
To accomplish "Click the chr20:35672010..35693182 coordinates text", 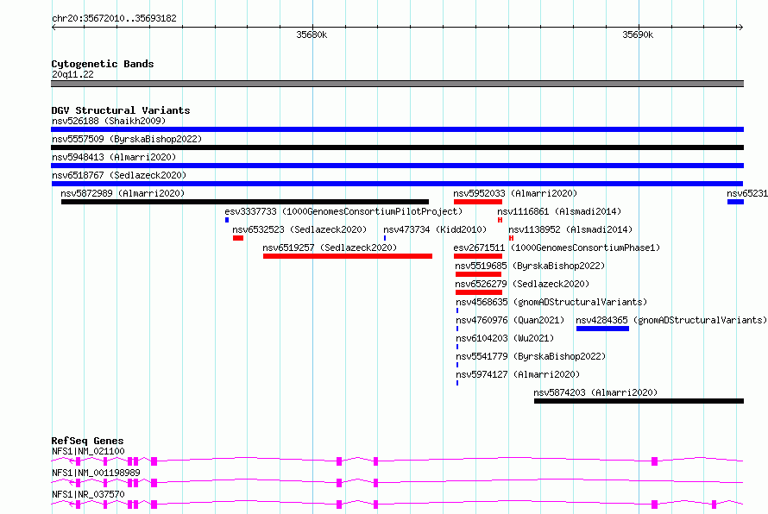I will point(114,18).
